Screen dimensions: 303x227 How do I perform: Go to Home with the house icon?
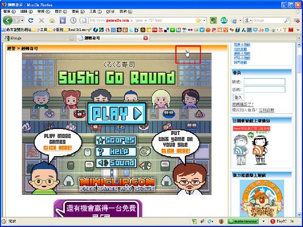[x=52, y=21]
